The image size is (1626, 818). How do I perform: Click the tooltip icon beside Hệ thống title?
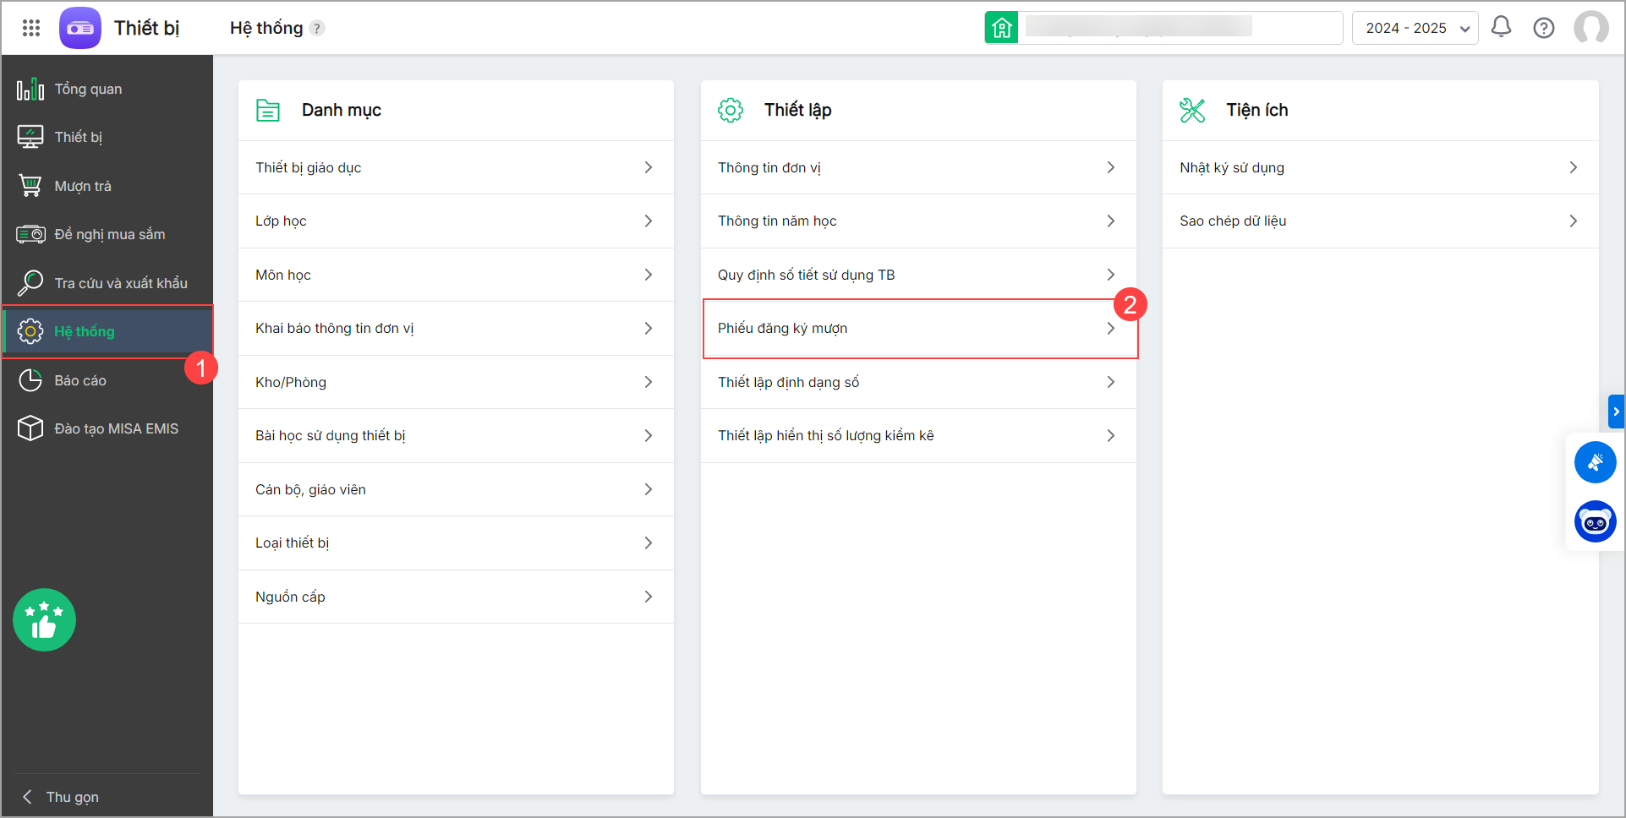317,29
